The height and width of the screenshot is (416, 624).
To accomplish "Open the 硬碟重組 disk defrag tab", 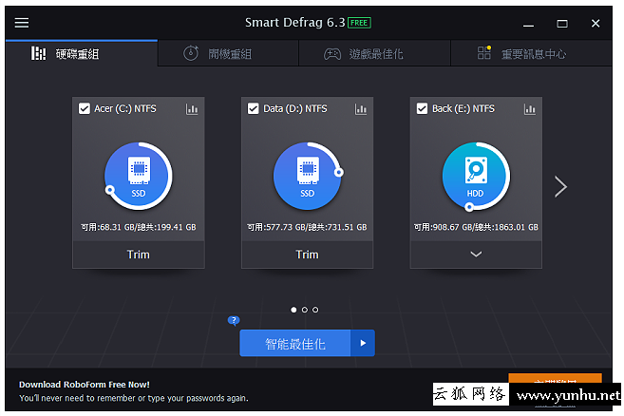I will tap(82, 53).
